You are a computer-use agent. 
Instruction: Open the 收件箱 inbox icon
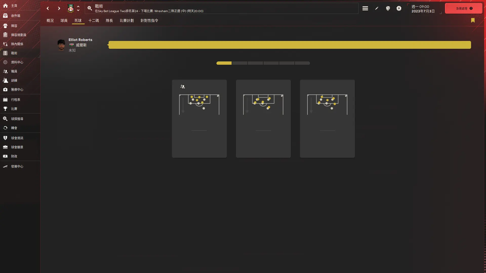click(x=5, y=16)
